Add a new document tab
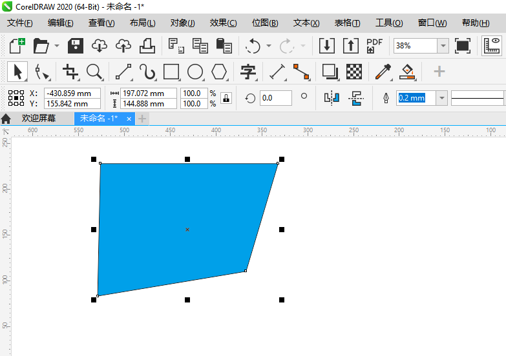Viewport: 506px width, 356px height. click(142, 119)
